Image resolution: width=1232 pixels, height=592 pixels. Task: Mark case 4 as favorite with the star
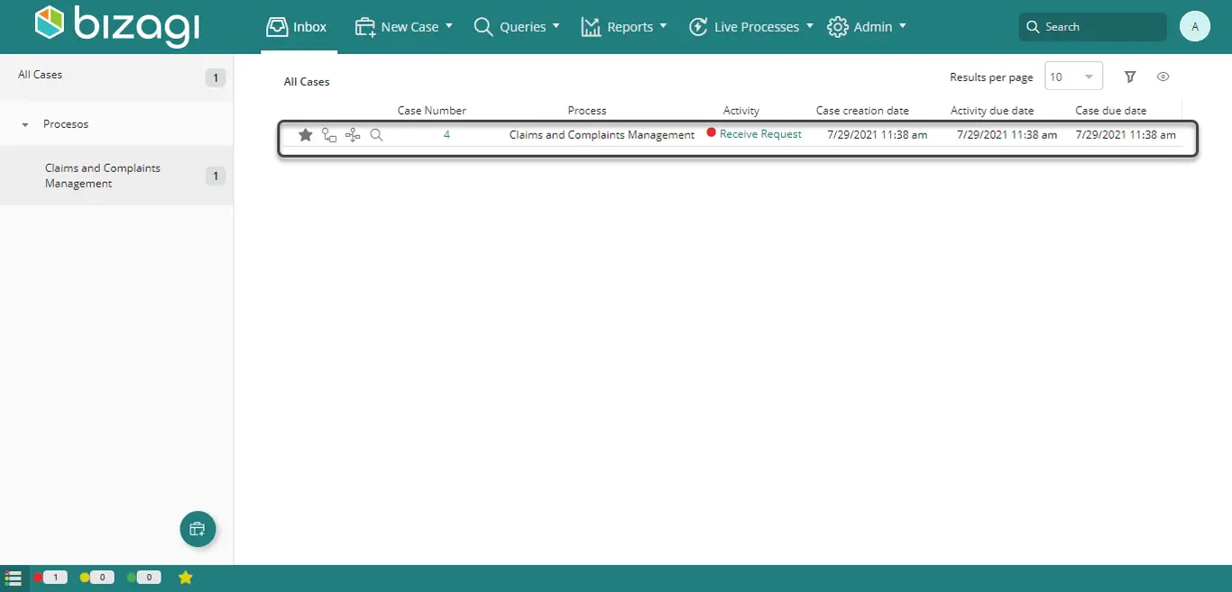(x=306, y=135)
